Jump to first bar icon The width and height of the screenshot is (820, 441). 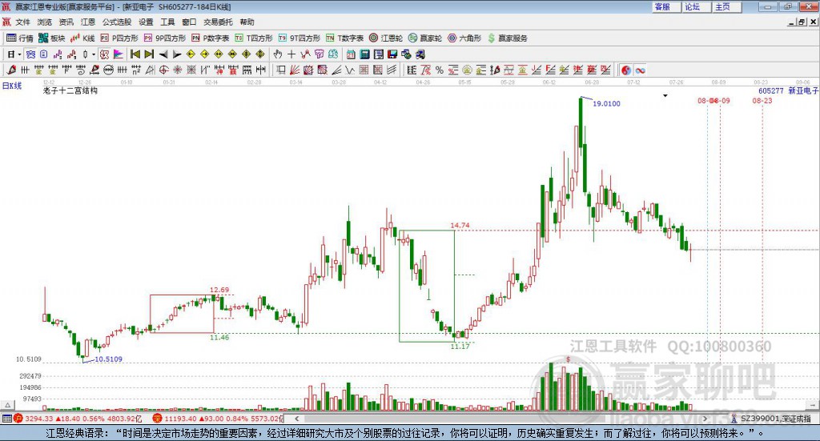(x=135, y=54)
